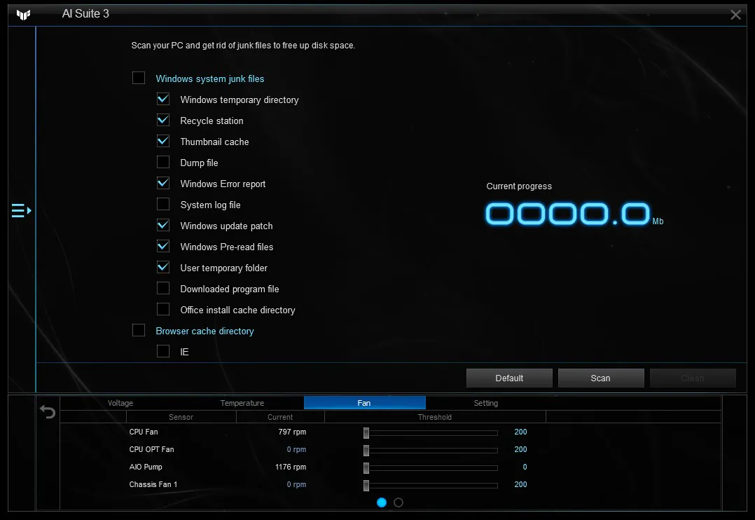This screenshot has width=755, height=520.
Task: Click the CPU OPT Fan 0 rpm reading
Action: pos(297,449)
